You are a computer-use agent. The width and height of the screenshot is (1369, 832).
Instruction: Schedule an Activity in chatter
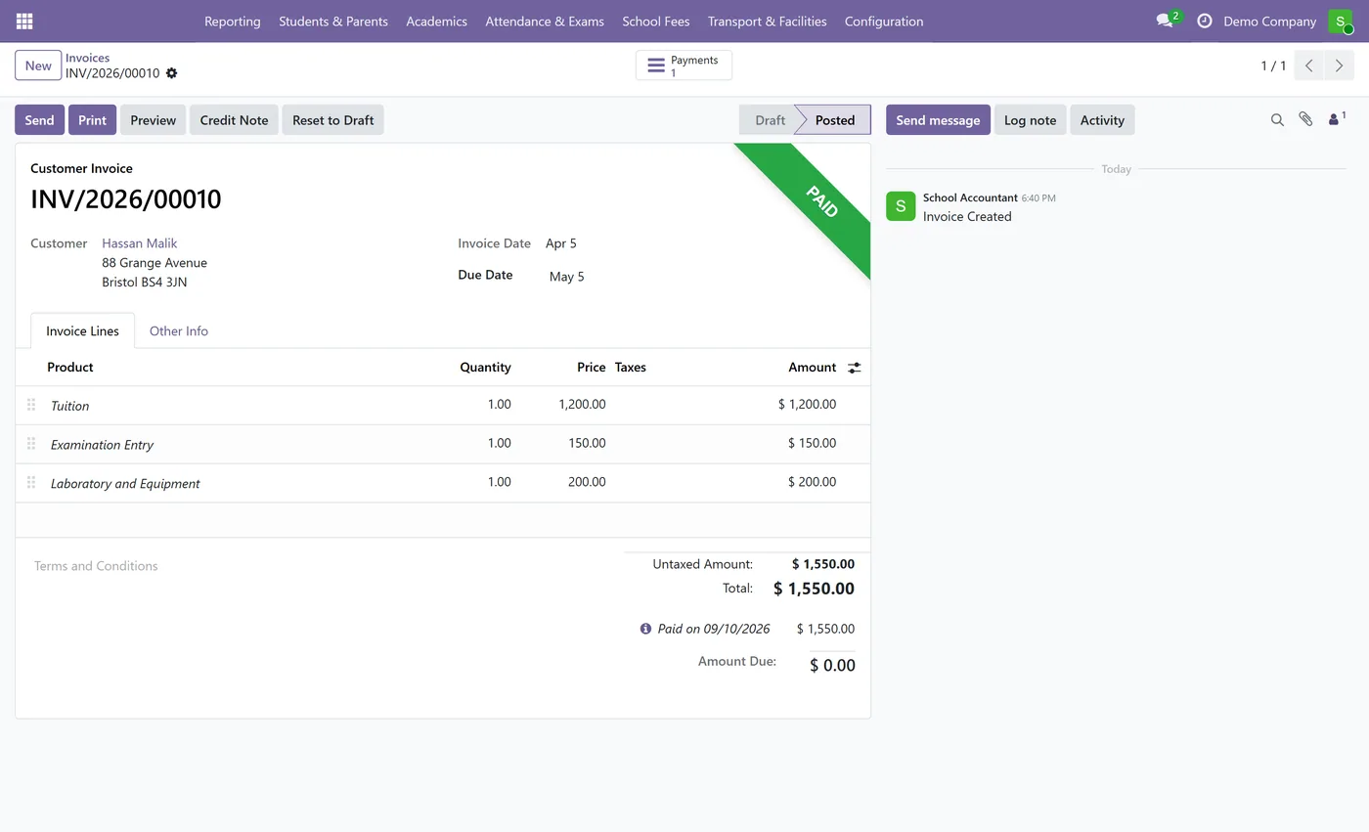point(1102,120)
